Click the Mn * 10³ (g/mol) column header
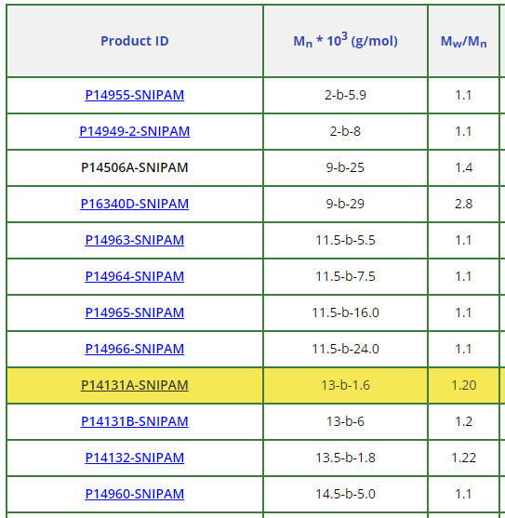 [345, 41]
